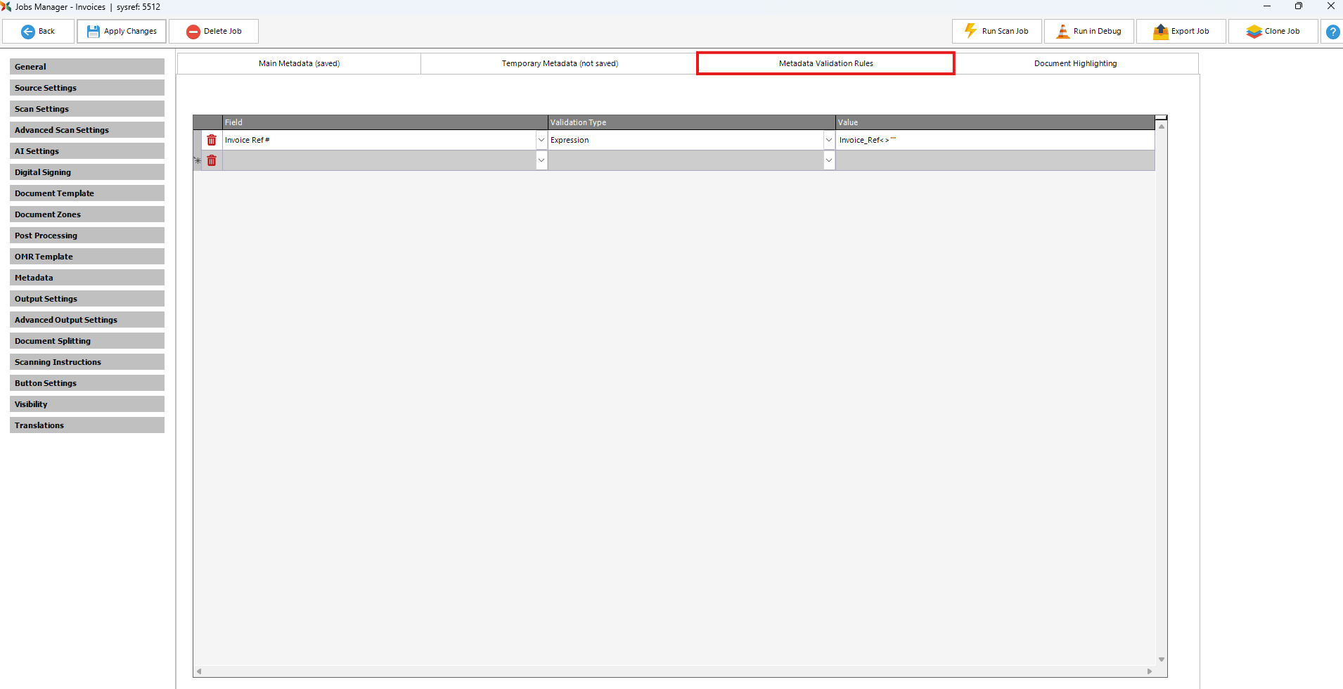This screenshot has width=1343, height=689.
Task: Click the Clone Job layers icon
Action: [x=1254, y=32]
